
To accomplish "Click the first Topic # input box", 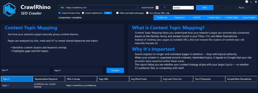I will 25,70.
